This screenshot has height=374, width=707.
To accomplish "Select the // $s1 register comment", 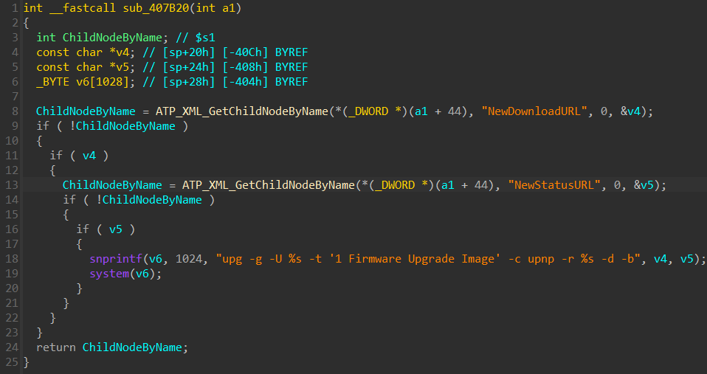I will point(196,38).
